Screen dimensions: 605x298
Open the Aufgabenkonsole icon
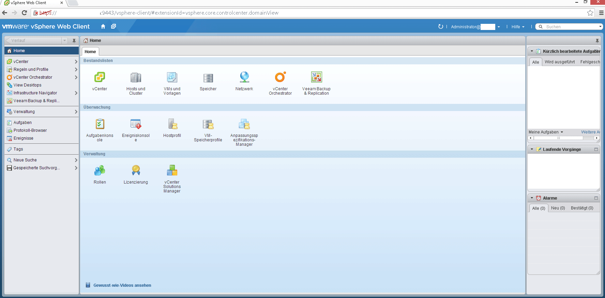point(100,124)
